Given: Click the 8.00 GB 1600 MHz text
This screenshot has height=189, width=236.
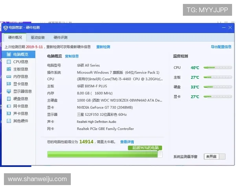Looking at the screenshot, I should [x=95, y=93].
